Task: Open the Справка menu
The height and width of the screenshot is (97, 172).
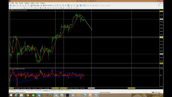Action: pos(42,3)
